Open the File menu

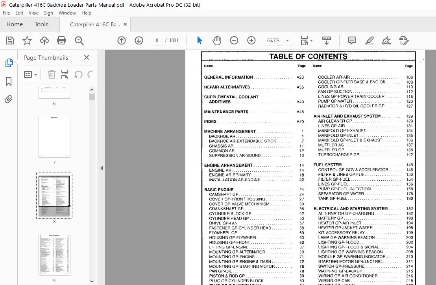tap(6, 13)
